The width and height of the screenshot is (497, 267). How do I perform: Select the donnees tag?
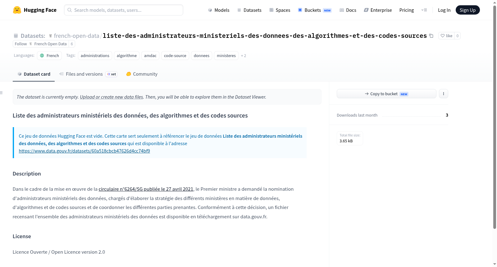tap(202, 56)
